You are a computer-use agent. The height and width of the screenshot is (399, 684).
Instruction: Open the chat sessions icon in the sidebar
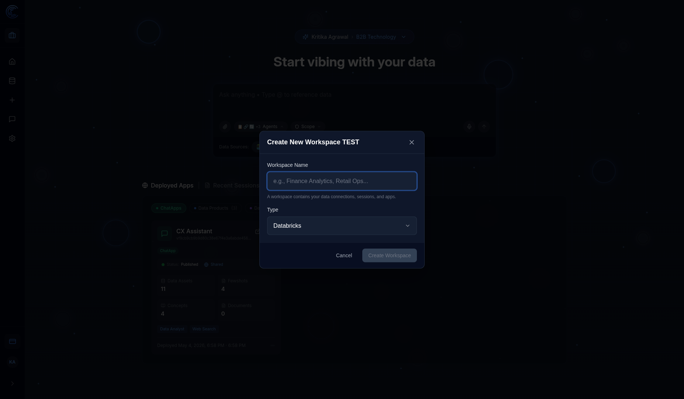pyautogui.click(x=12, y=119)
